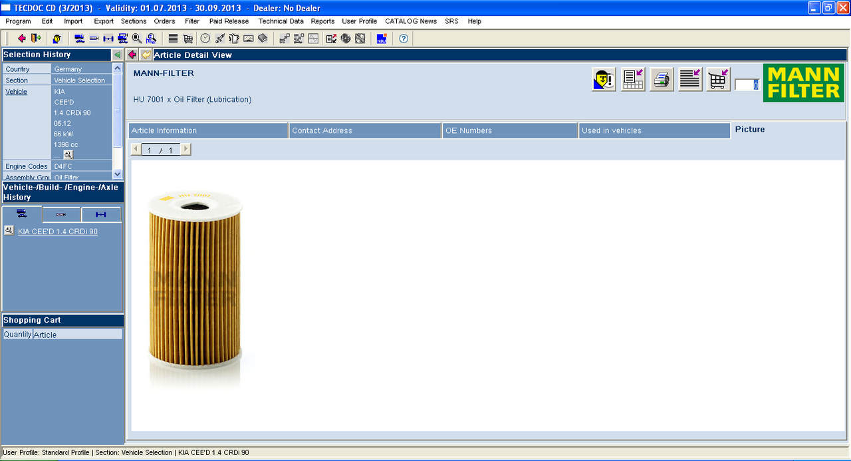Click the dealer info icon with exclamation

(604, 80)
